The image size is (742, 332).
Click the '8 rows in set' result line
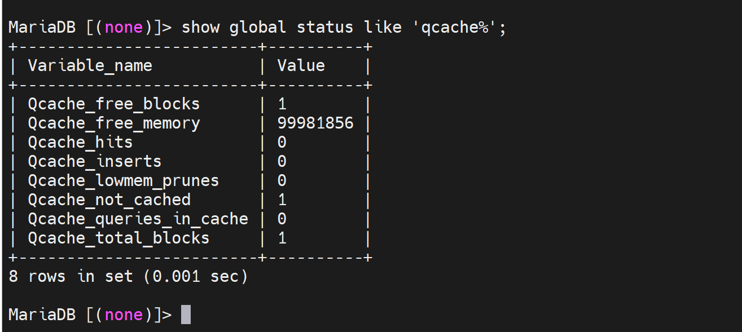[x=128, y=276]
